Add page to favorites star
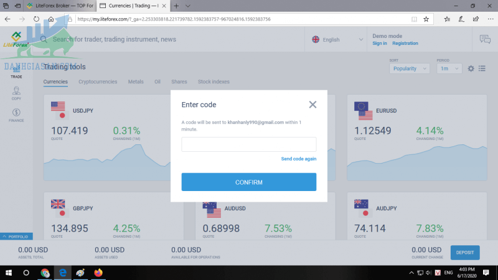 [426, 19]
